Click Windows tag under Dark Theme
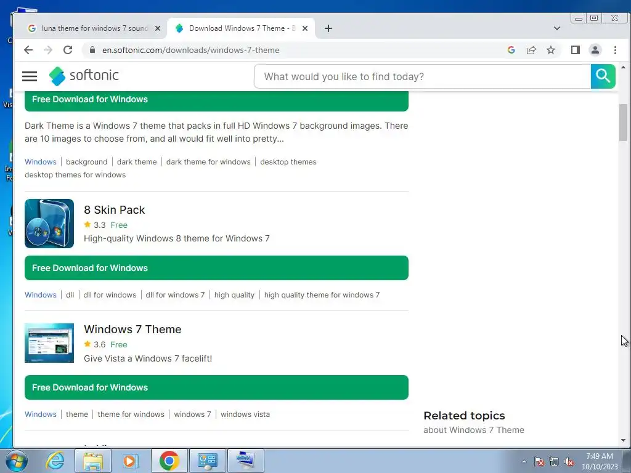631x473 pixels. 40,162
